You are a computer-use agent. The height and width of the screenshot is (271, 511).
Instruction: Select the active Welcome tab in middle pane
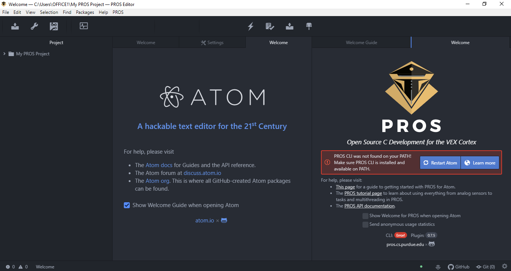279,43
